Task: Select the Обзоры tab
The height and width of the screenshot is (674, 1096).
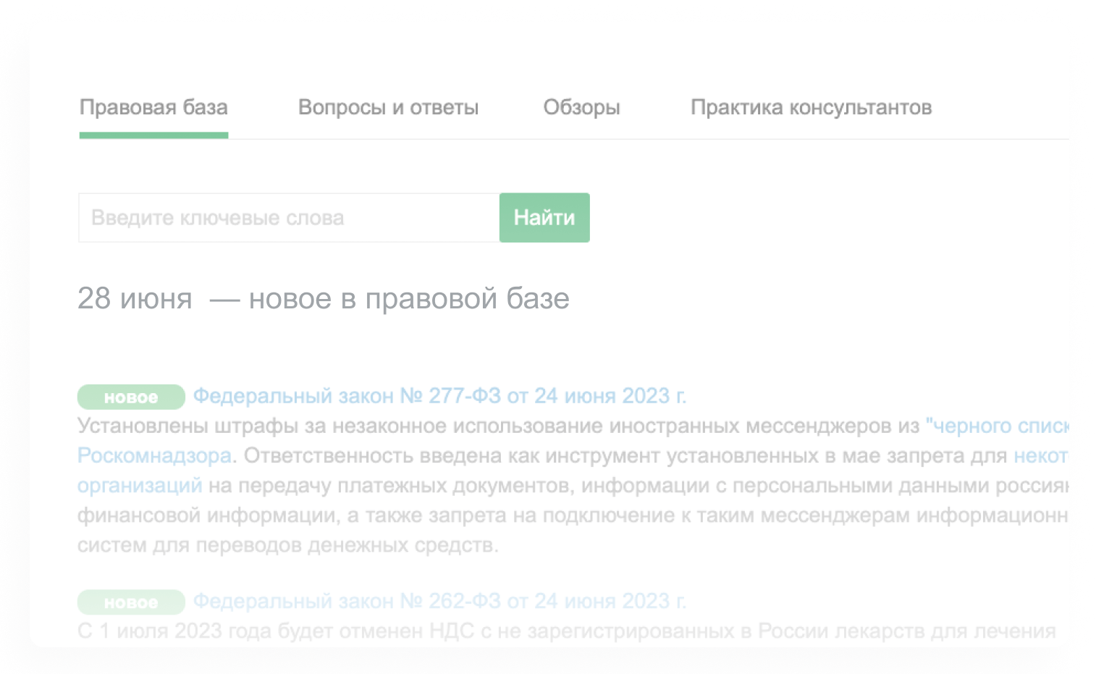Action: pos(581,107)
